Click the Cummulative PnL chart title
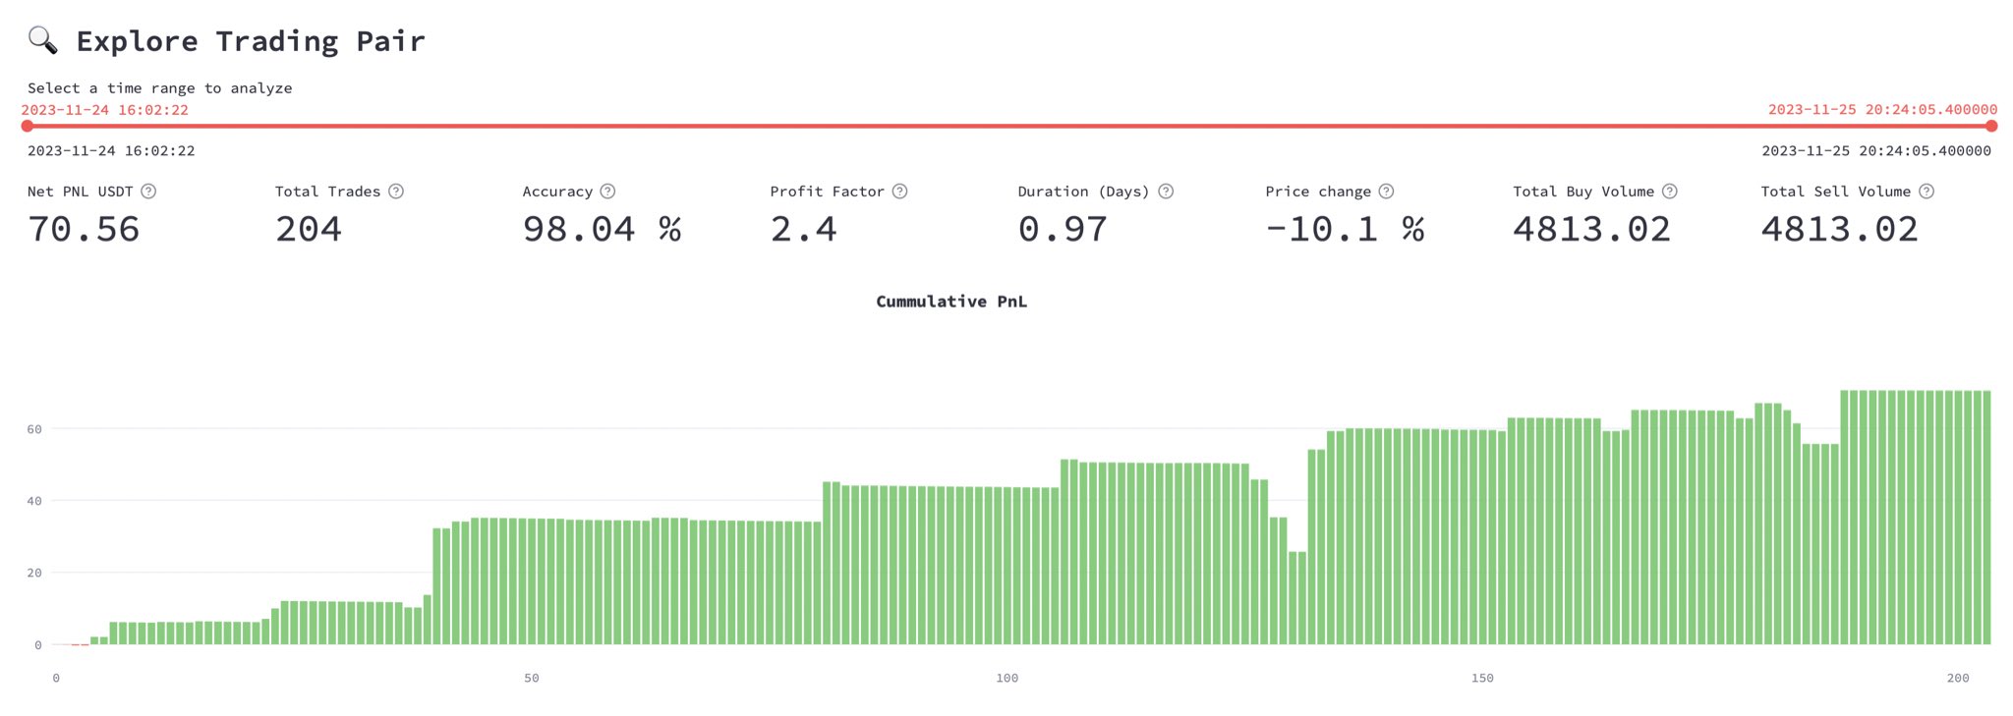 (950, 302)
